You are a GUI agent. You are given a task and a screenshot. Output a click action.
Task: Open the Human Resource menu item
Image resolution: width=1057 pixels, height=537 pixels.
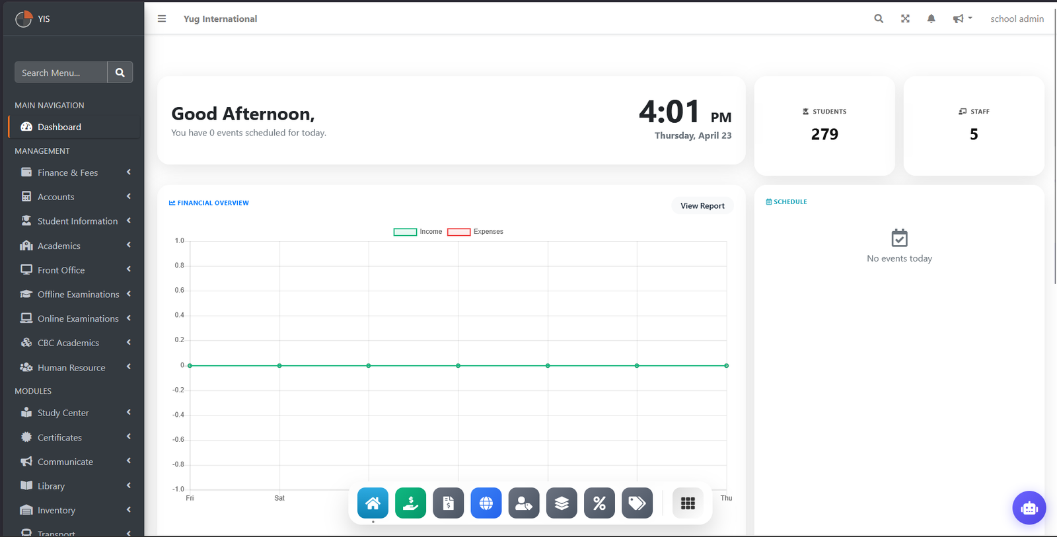75,367
